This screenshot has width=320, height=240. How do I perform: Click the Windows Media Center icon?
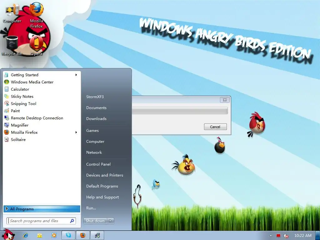coord(7,82)
